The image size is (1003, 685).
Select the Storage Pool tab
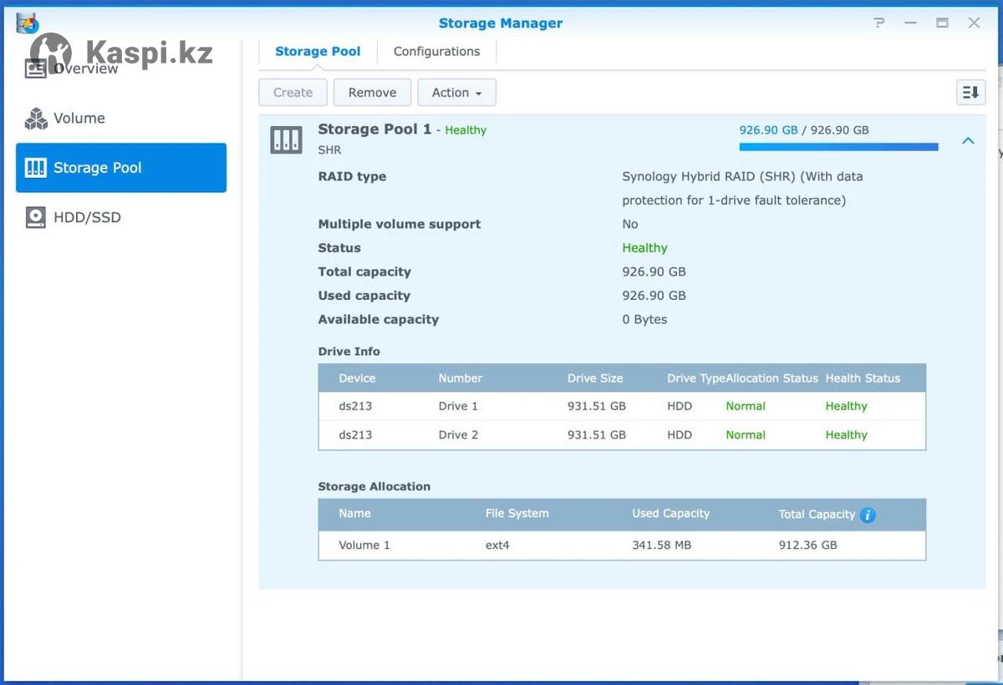[318, 52]
